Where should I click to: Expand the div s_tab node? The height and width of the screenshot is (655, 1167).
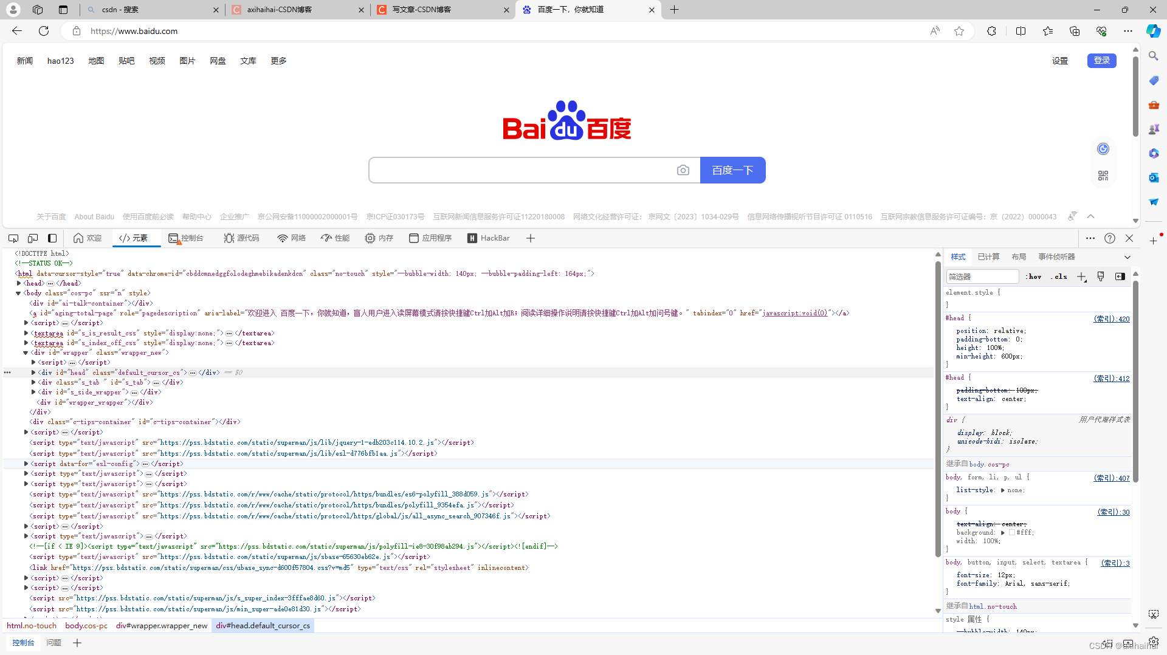click(33, 382)
